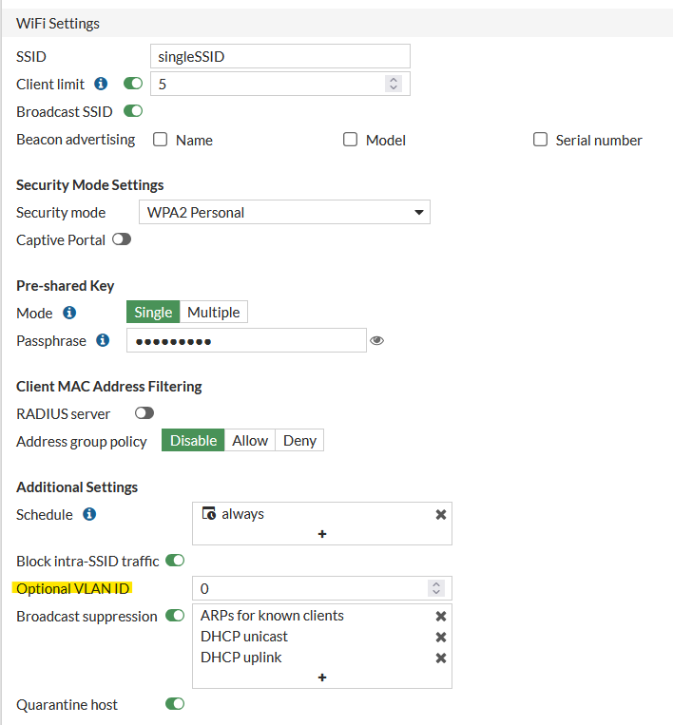This screenshot has width=673, height=725.
Task: Remove 'ARPs for known clients' entry
Action: point(441,616)
